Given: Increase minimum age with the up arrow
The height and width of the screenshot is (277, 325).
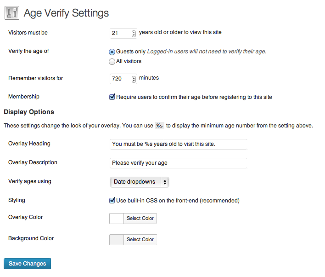Looking at the screenshot, I should [x=134, y=31].
